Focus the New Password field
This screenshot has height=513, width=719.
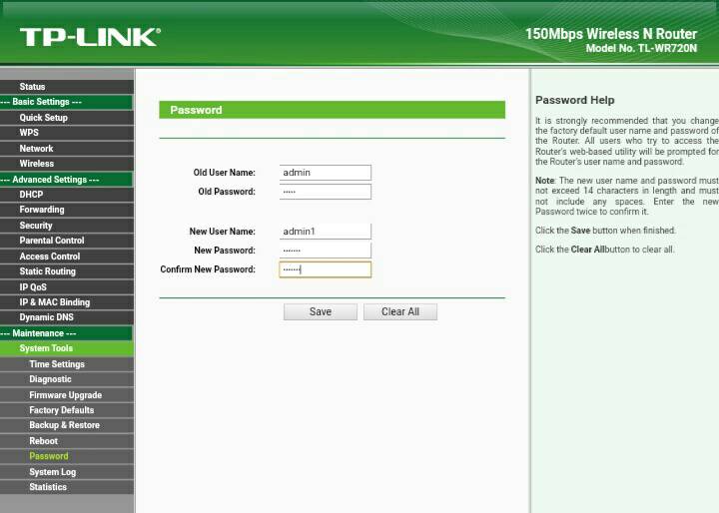click(x=326, y=251)
